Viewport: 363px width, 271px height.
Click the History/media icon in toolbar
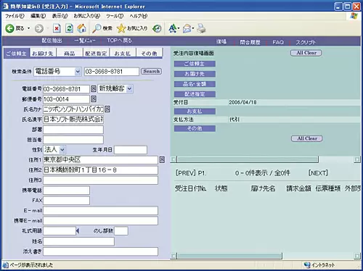pos(157,28)
